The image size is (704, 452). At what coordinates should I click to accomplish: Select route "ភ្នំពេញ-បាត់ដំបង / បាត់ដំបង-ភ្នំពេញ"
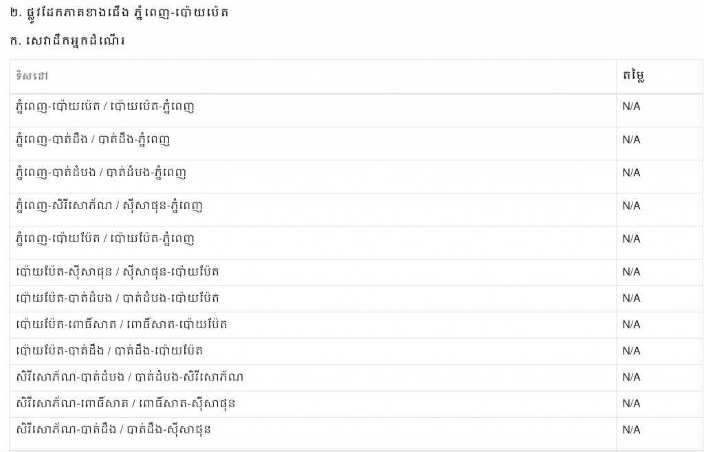pyautogui.click(x=101, y=173)
